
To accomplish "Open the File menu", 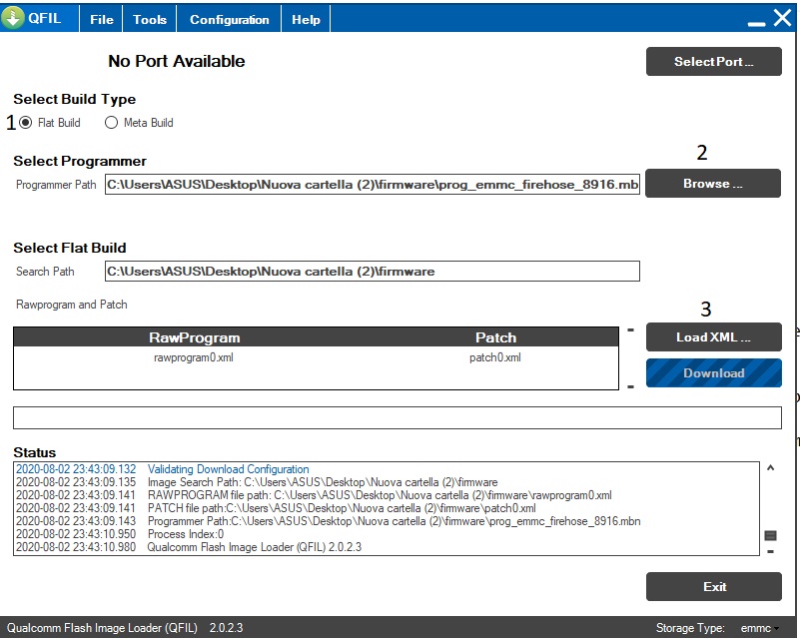I will [102, 19].
